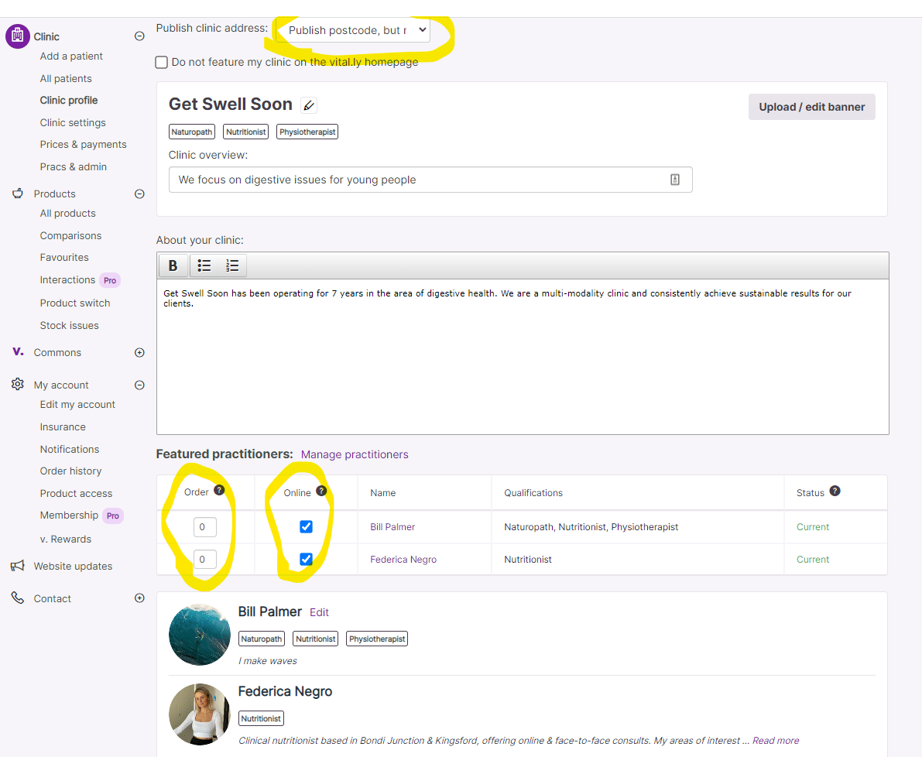Open the Publish clinic address dropdown

[x=354, y=30]
